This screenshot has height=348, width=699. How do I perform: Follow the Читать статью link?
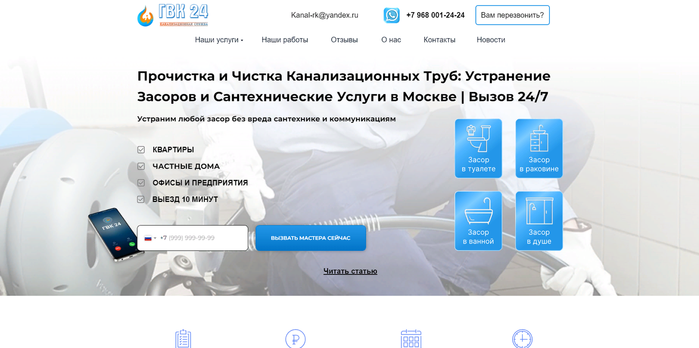(350, 271)
